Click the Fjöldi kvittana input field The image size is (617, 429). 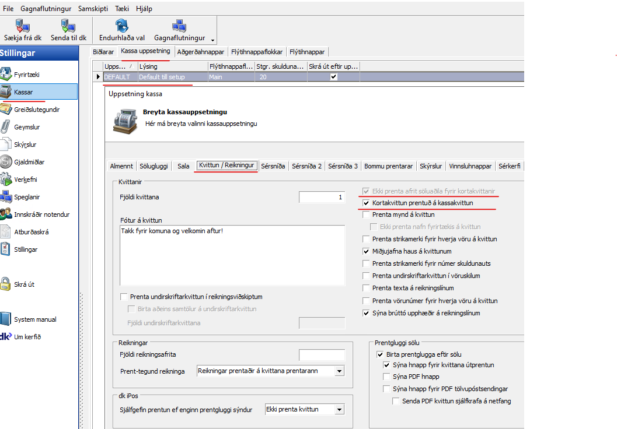322,197
